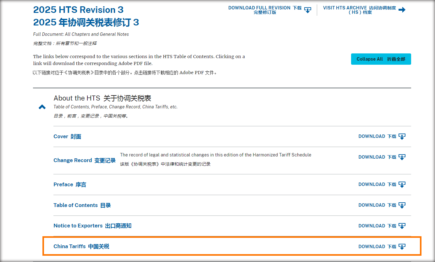Click the Full Document: All Chapters and General Notes text
Viewport: 435px width, 262px height.
81,34
